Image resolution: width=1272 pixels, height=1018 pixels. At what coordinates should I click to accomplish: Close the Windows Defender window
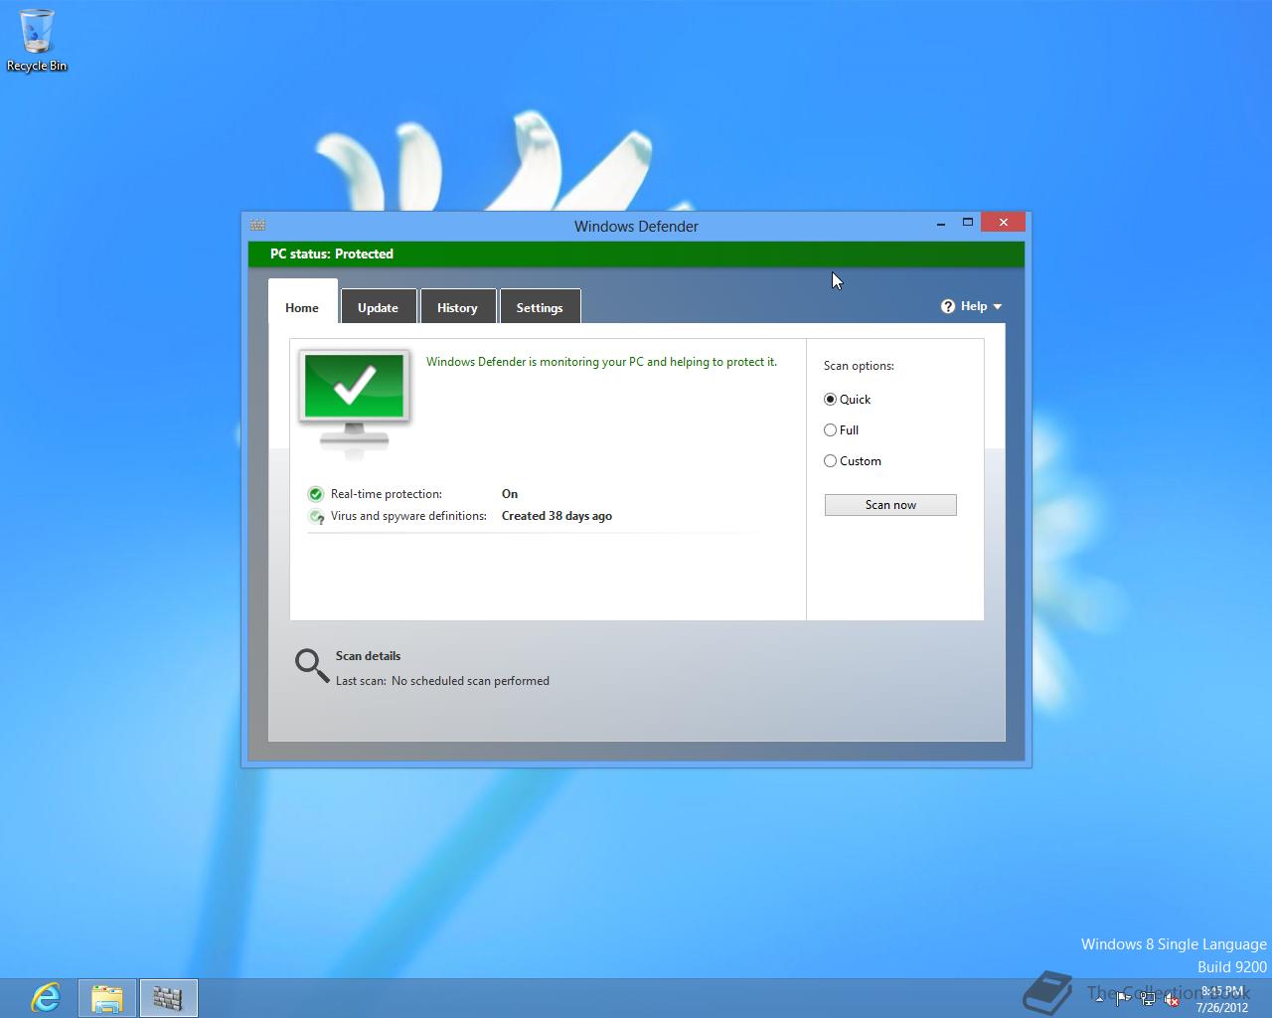coord(1004,222)
